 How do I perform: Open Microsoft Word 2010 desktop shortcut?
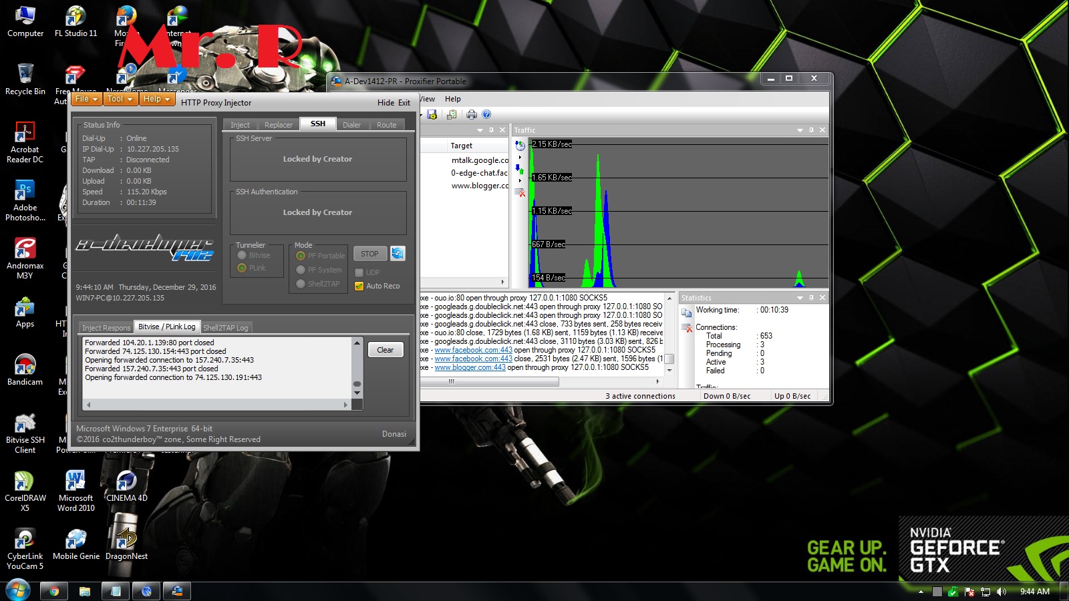[x=75, y=491]
